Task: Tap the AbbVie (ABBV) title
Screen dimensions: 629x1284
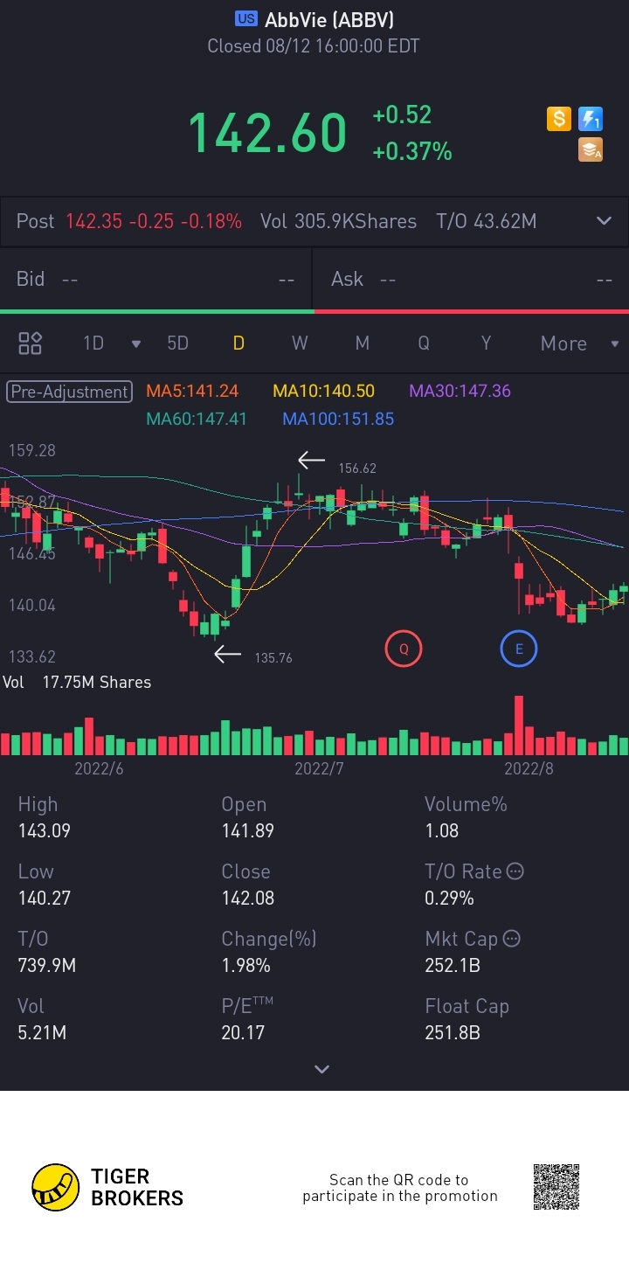Action: [x=329, y=19]
